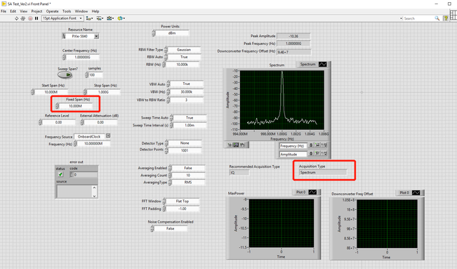Image resolution: width=457 pixels, height=269 pixels.
Task: Open the Align Objects toolbar menu
Action: tap(89, 18)
